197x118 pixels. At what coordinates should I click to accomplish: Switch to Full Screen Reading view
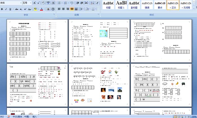[179, 117]
